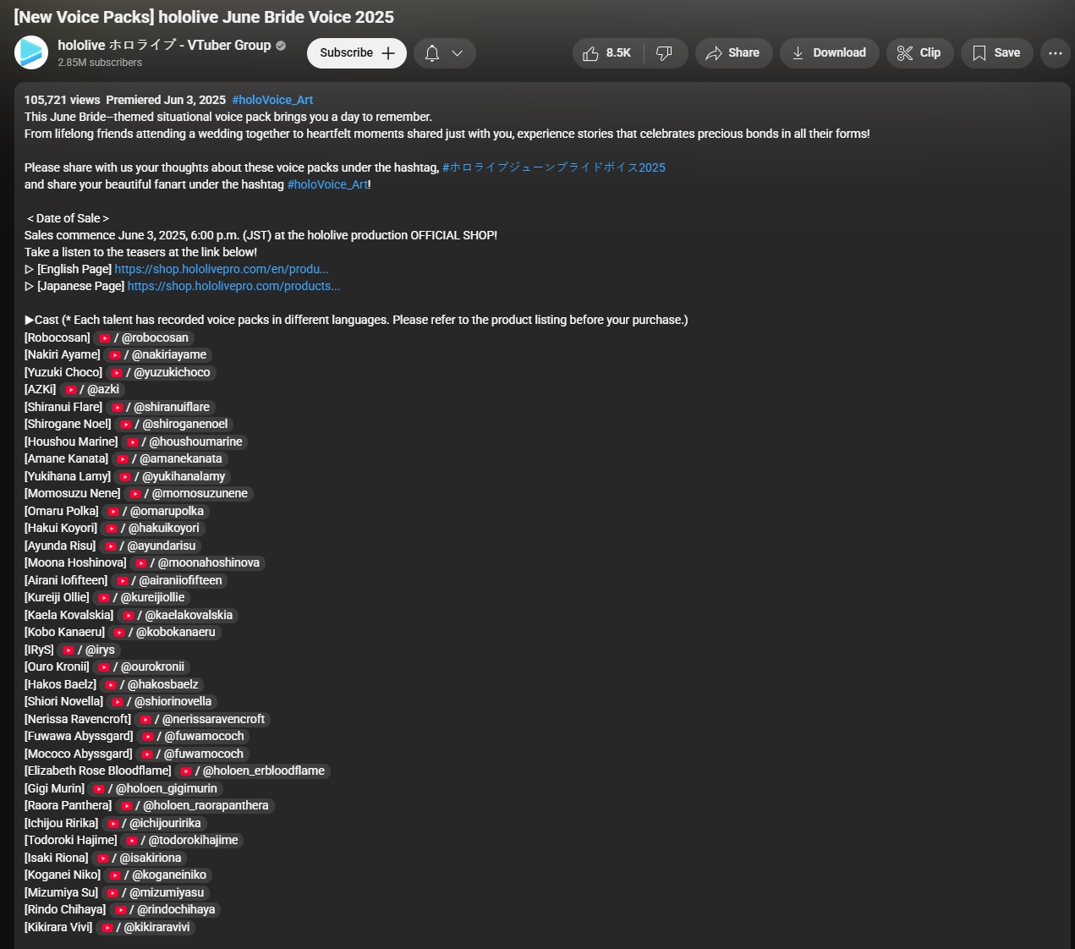Open @rindochihaya channel chip
This screenshot has height=949, width=1075.
(x=165, y=909)
